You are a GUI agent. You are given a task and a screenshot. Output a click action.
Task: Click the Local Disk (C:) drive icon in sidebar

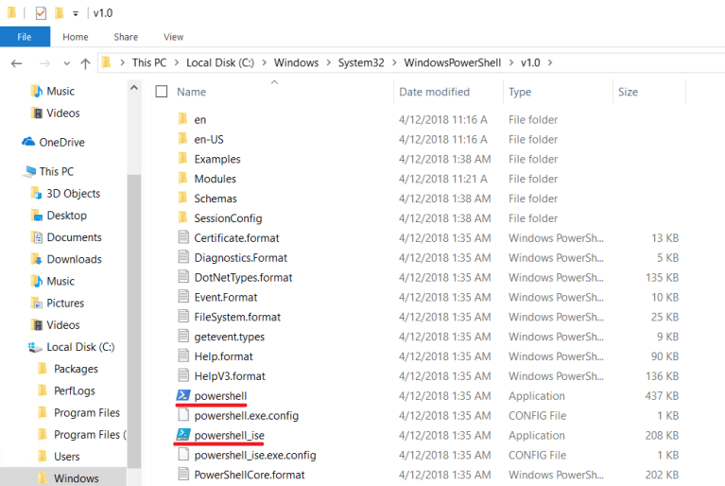click(x=35, y=347)
